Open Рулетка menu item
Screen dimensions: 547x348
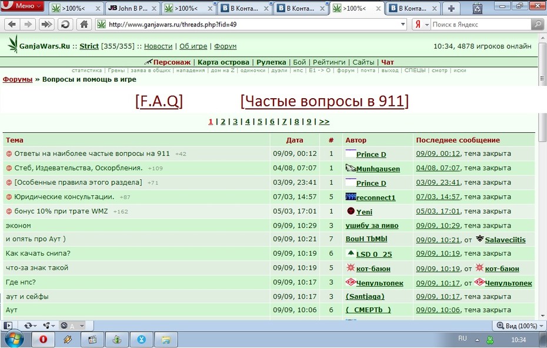coord(271,62)
